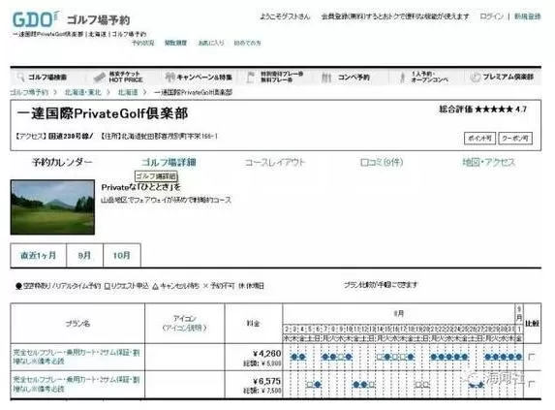Open the プレミアム倶楽部 navigation item
The image size is (555, 410).
click(x=502, y=77)
